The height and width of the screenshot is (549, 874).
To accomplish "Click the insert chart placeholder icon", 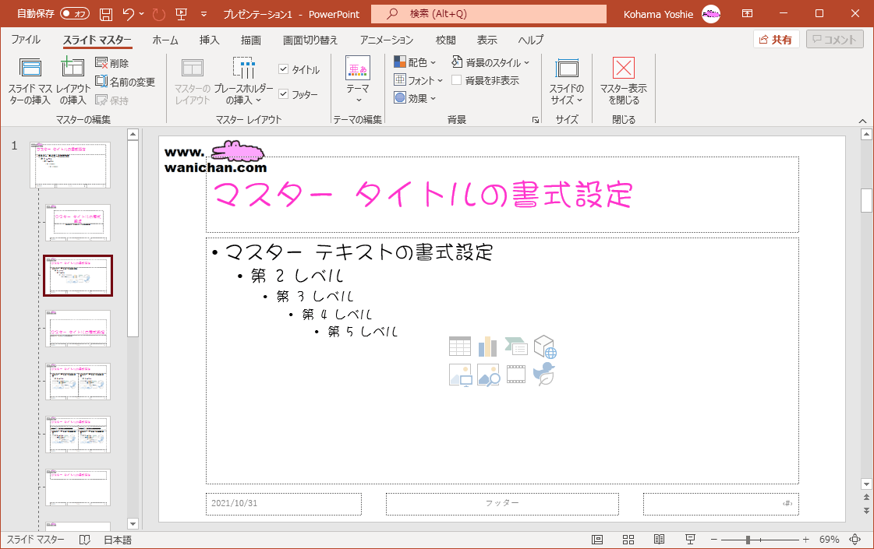I will [x=488, y=347].
